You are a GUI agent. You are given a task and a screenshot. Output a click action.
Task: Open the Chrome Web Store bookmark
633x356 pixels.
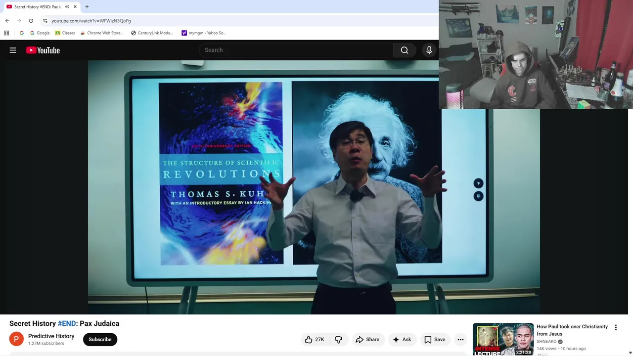(102, 33)
